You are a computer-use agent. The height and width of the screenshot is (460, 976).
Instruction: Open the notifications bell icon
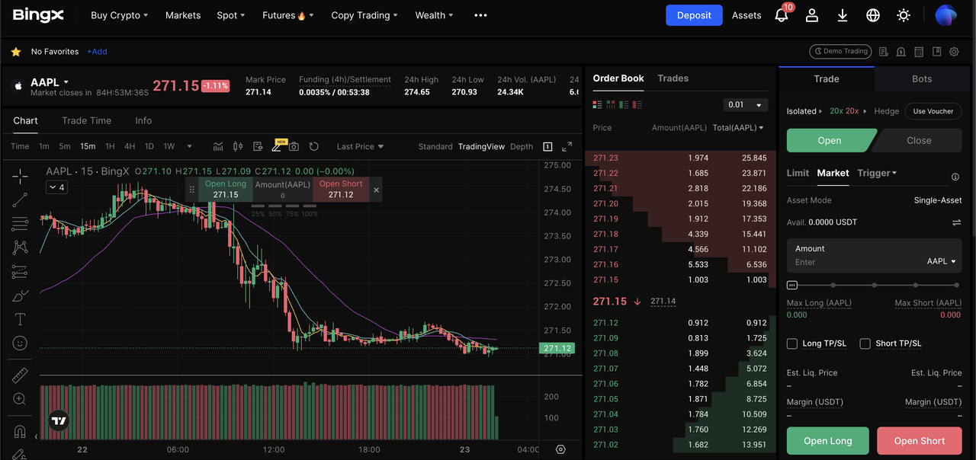[781, 15]
